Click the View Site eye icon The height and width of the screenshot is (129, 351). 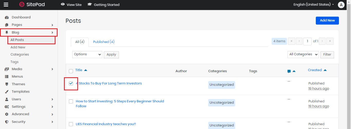(x=63, y=4)
